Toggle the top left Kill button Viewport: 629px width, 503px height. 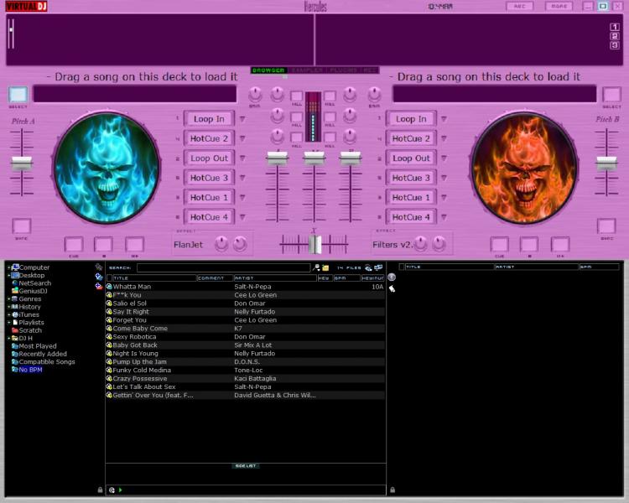tap(296, 96)
